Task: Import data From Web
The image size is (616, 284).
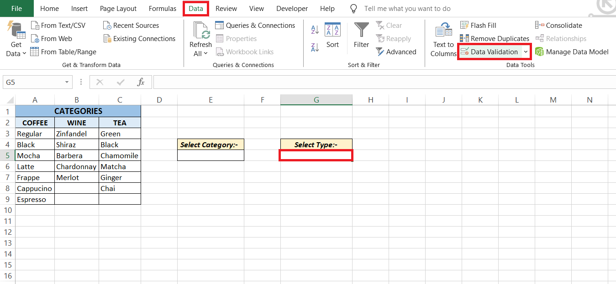Action: [51, 39]
